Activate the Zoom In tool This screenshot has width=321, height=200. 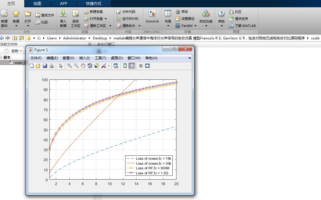pyautogui.click(x=70, y=66)
